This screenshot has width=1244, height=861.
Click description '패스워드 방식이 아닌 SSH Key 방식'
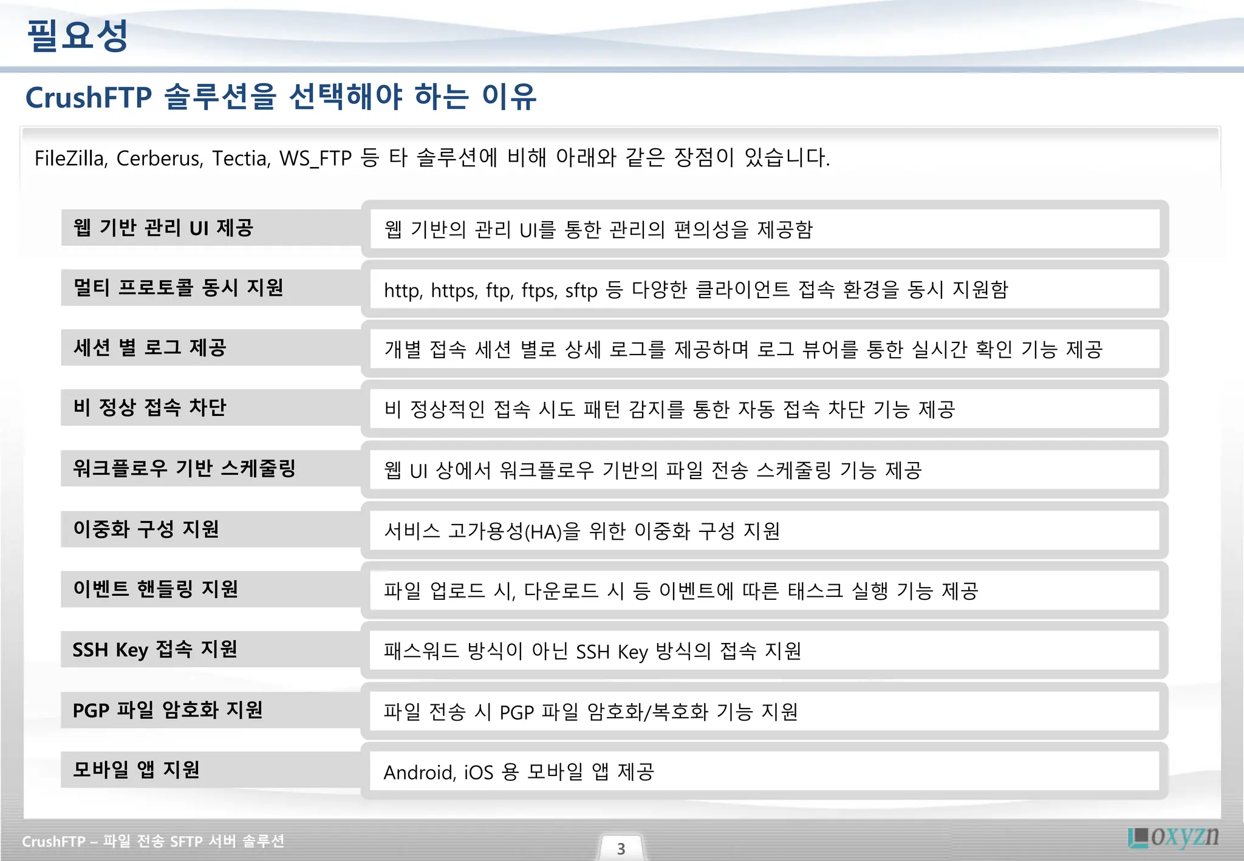click(592, 651)
